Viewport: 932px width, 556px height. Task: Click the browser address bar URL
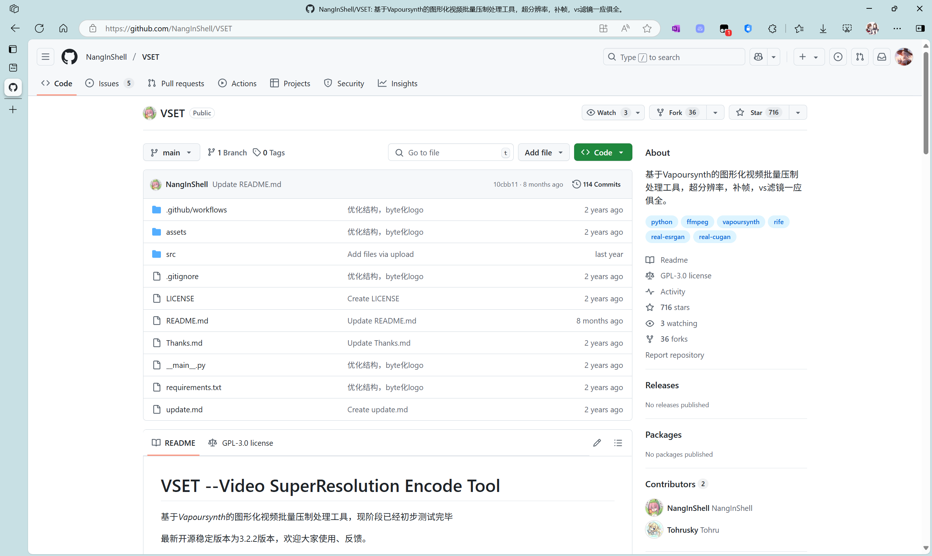[x=169, y=28]
